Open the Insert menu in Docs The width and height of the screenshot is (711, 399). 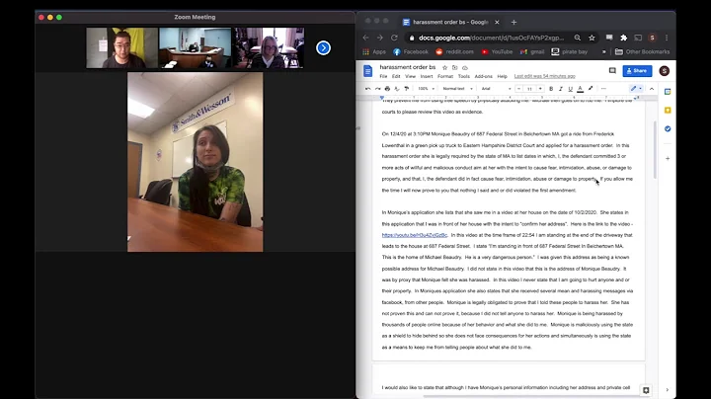(427, 76)
